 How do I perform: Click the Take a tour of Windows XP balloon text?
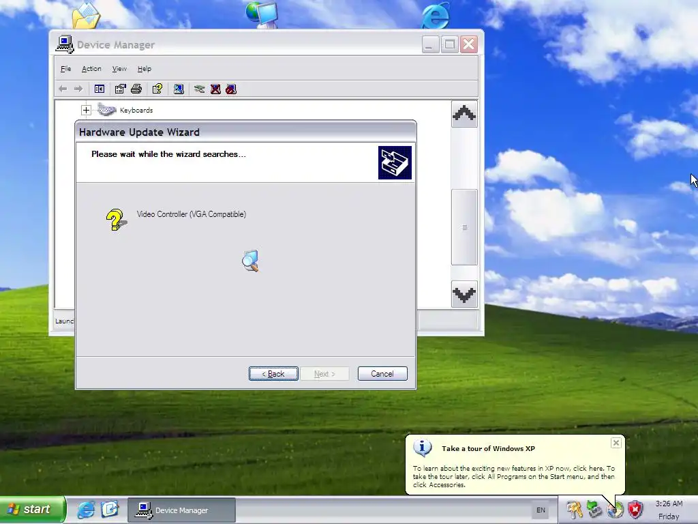pyautogui.click(x=488, y=449)
